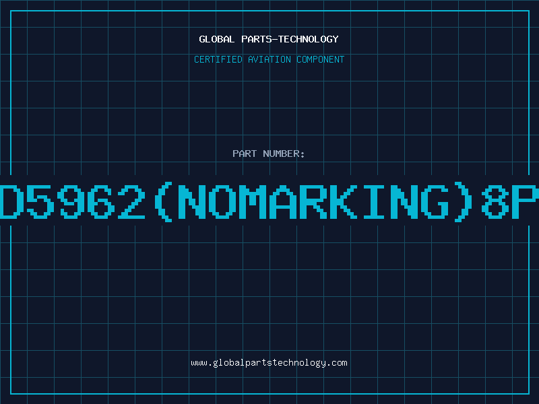Open the www.globalpartstechnology.com link
This screenshot has width=539, height=404.
pos(269,363)
